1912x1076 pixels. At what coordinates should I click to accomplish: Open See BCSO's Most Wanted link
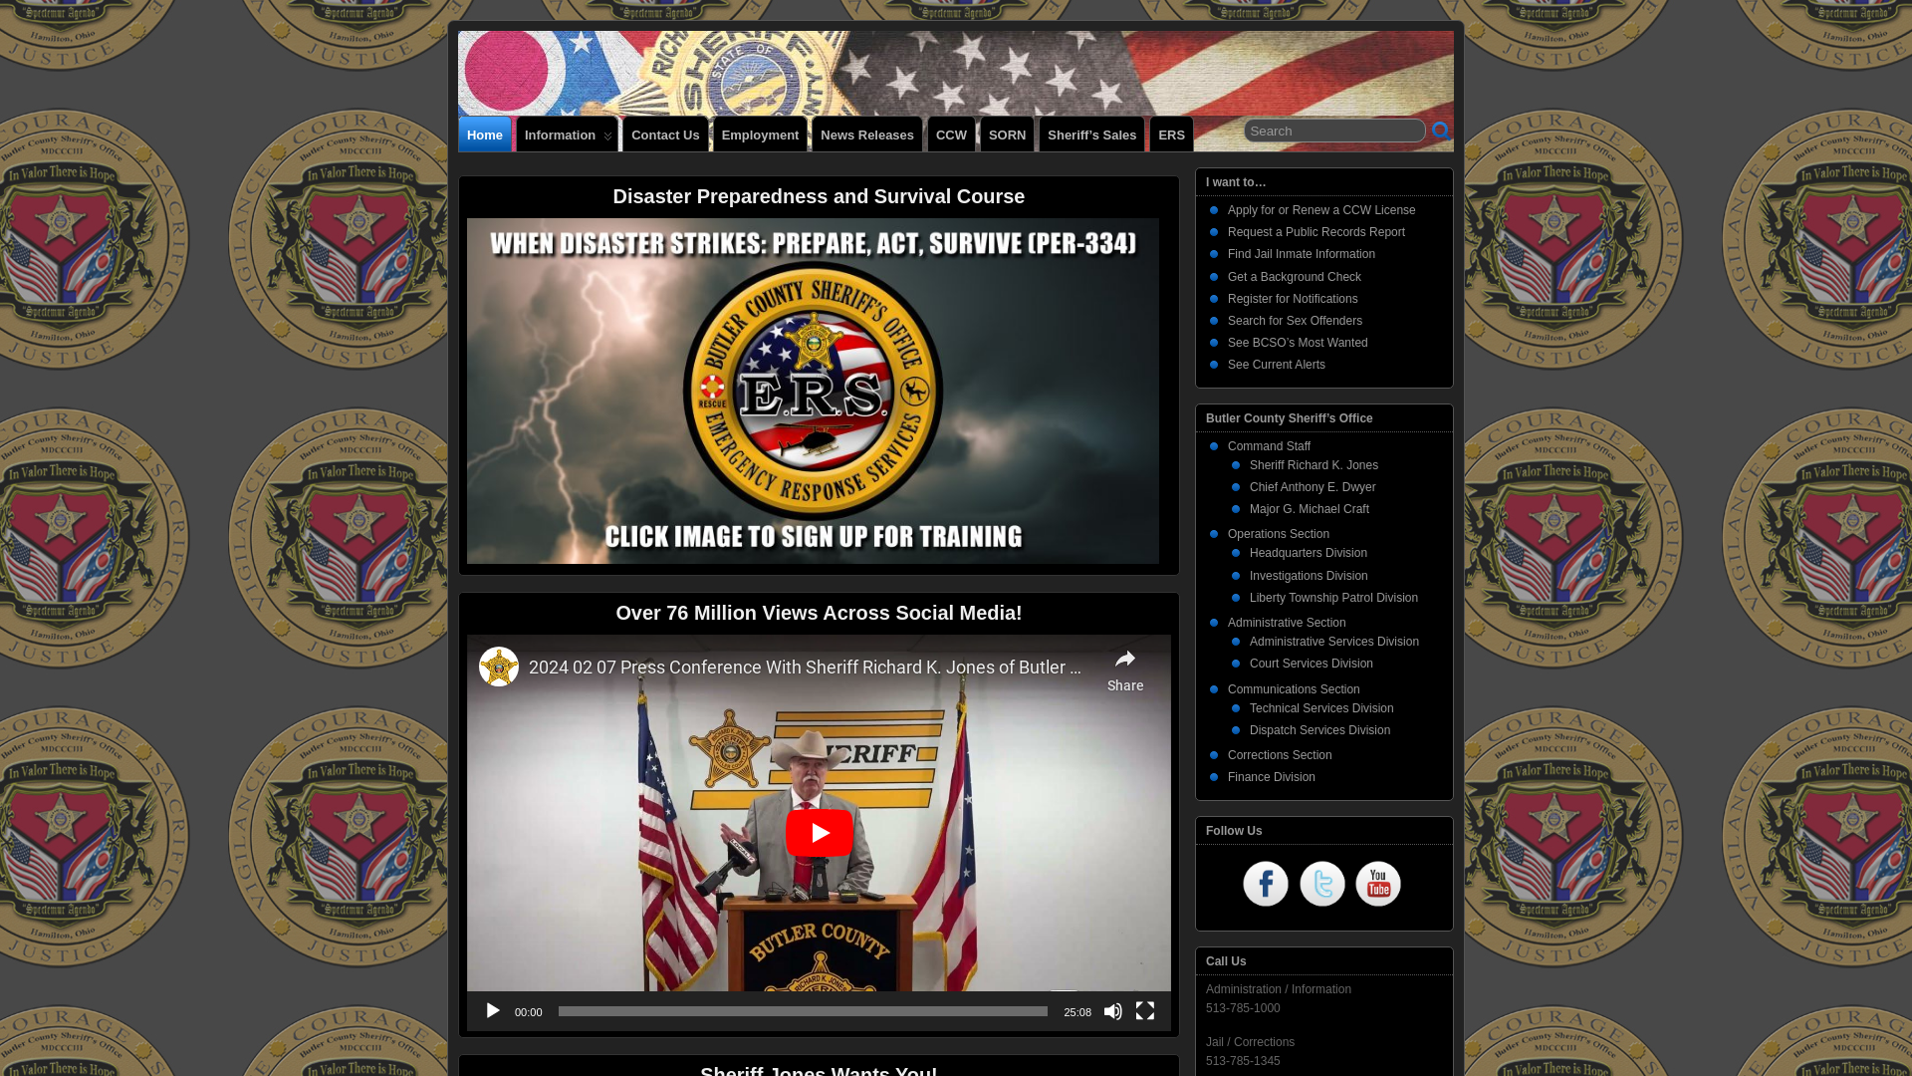point(1298,343)
